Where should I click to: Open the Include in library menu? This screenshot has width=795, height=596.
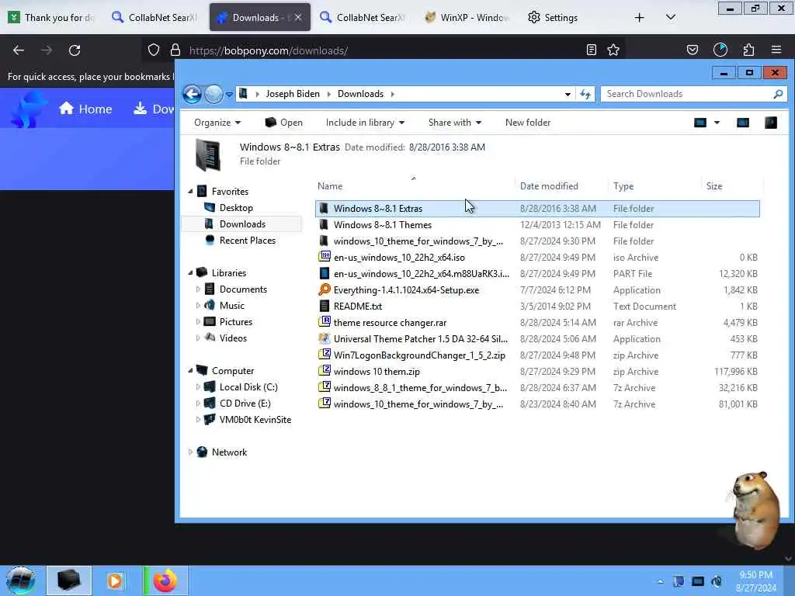point(365,123)
